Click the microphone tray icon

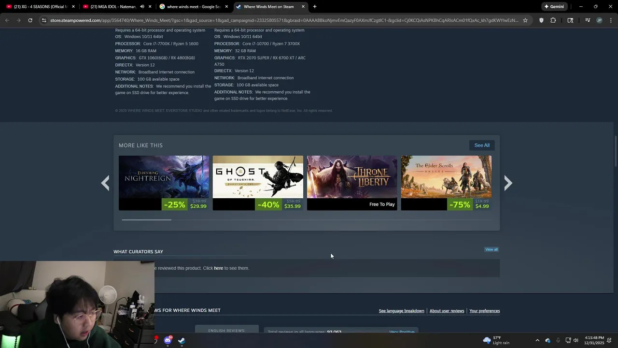click(x=558, y=340)
